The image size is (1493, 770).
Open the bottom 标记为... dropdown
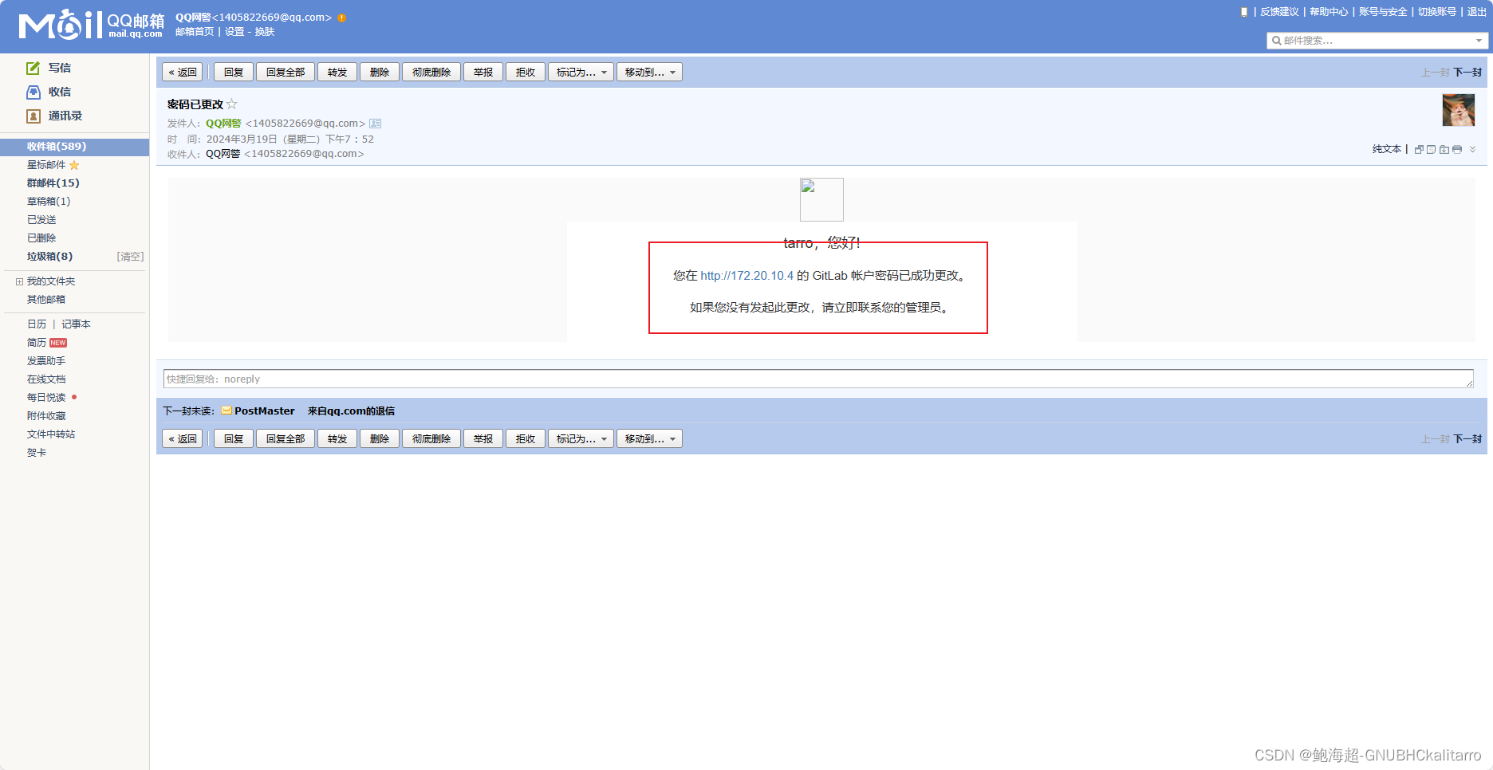point(581,439)
